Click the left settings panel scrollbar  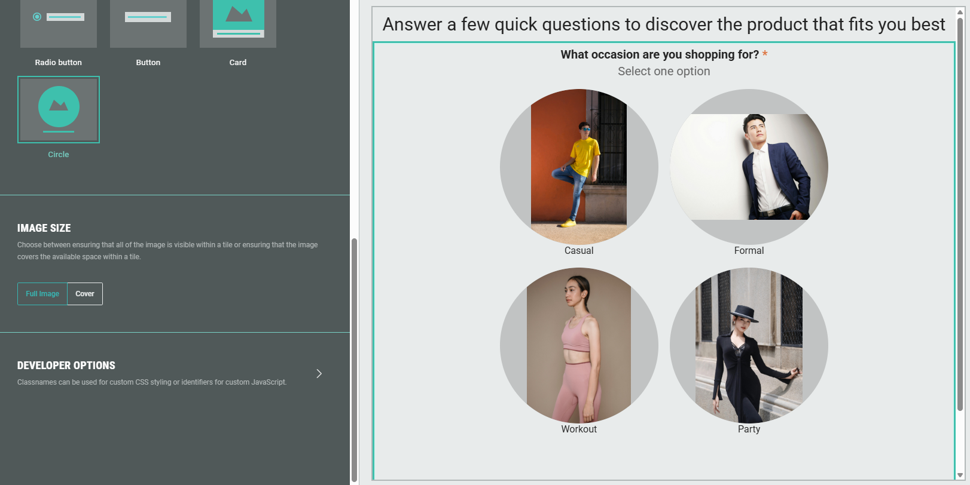click(354, 358)
